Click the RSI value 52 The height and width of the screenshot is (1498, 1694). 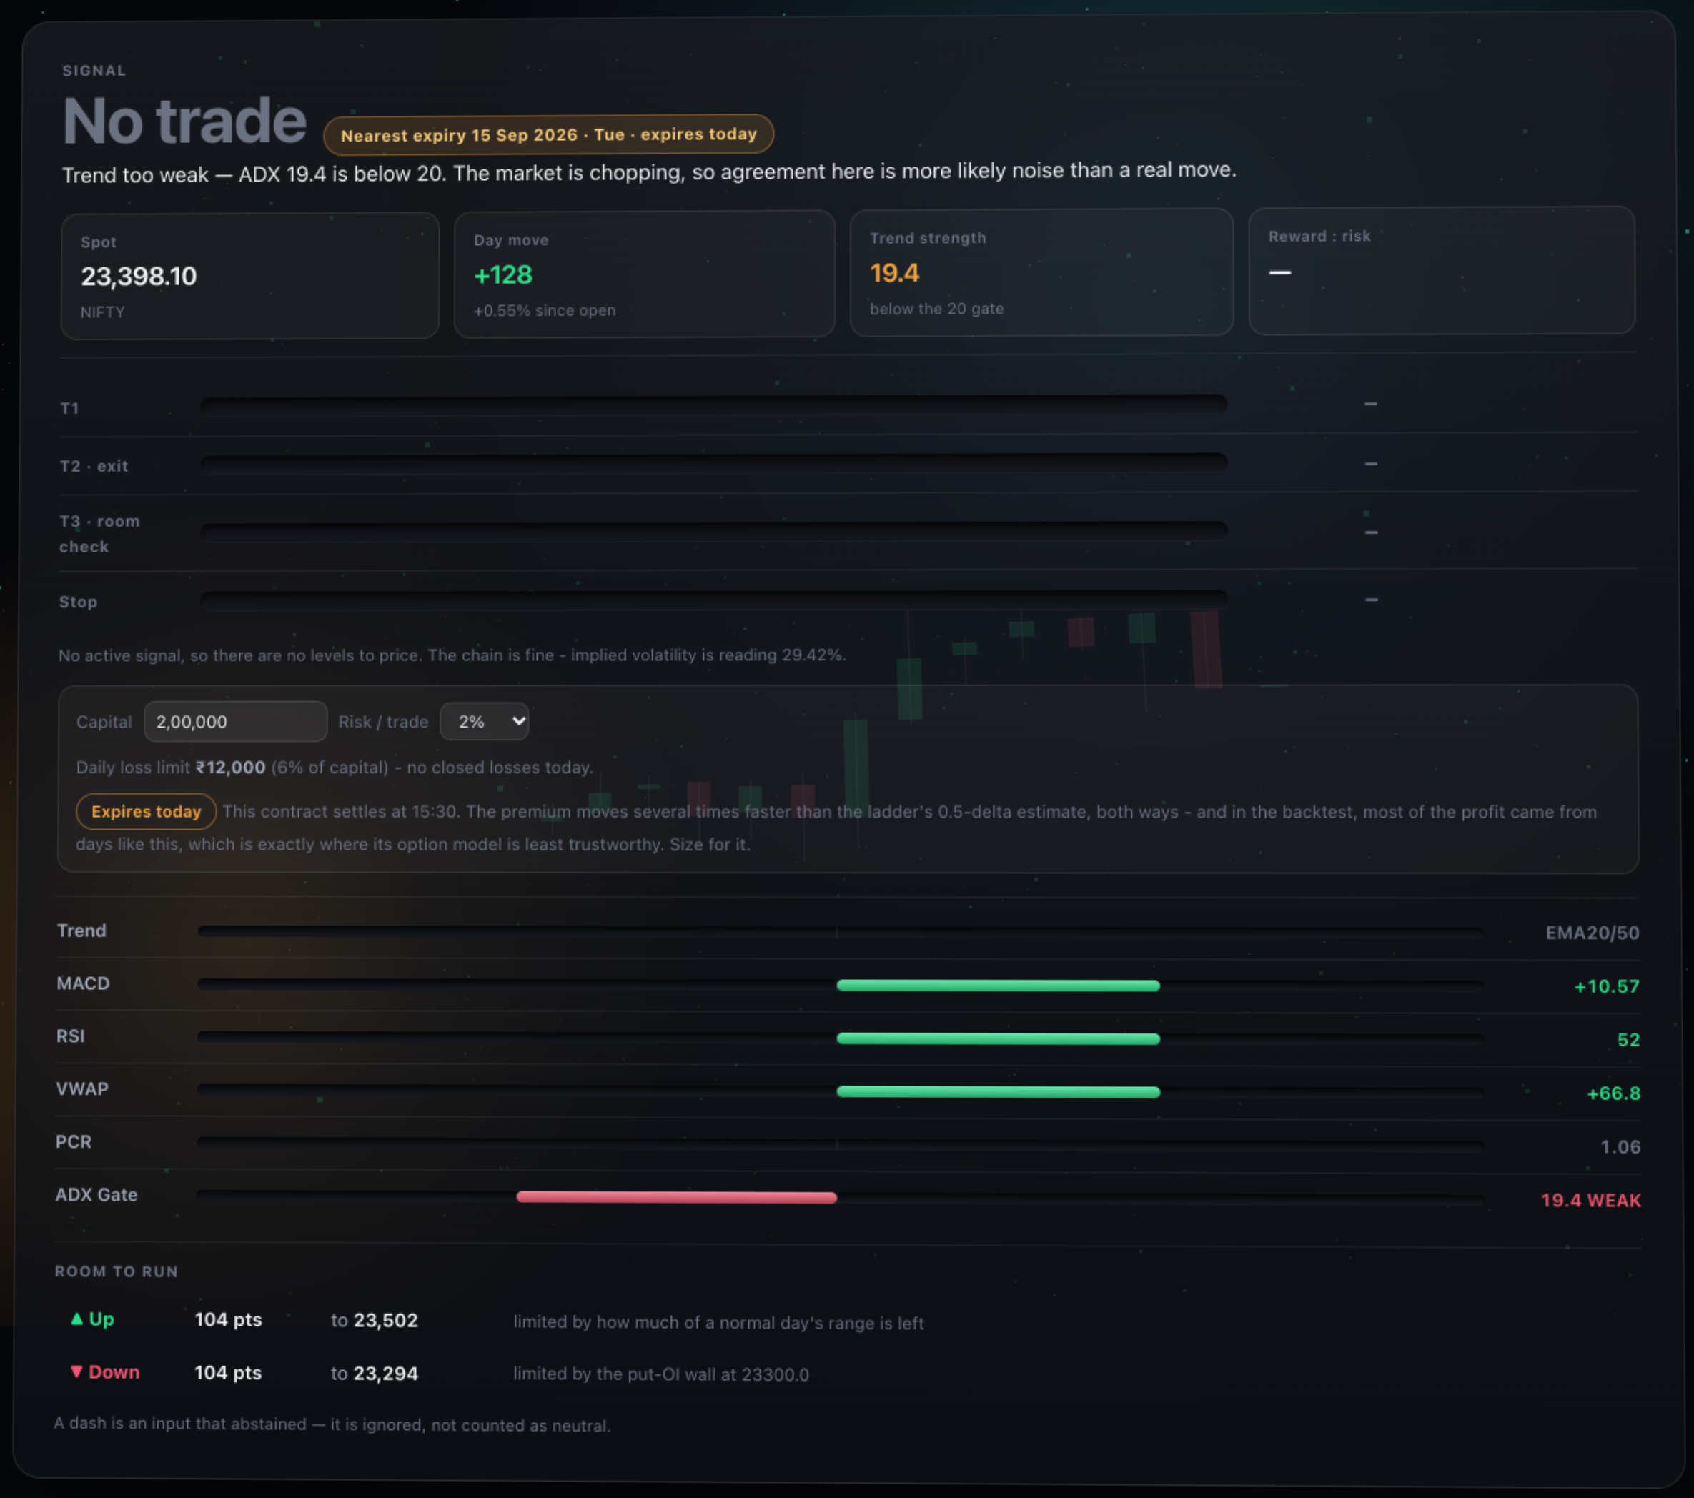pos(1628,1040)
